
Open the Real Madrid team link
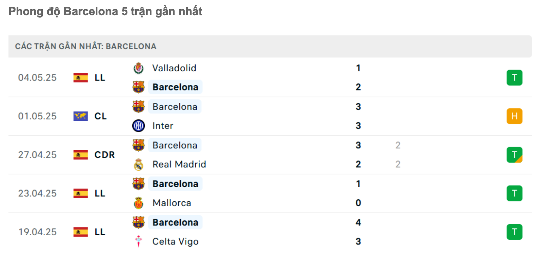pyautogui.click(x=179, y=164)
